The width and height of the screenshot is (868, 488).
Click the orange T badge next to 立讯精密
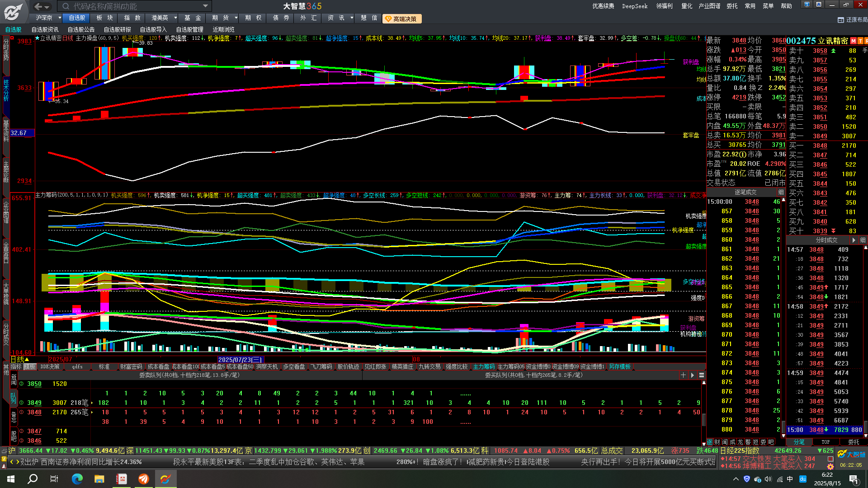point(860,41)
